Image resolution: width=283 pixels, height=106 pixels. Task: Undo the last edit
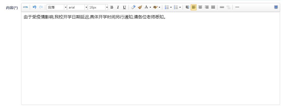[35, 7]
